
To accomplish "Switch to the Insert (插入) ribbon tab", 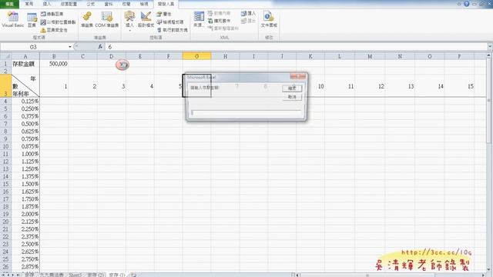I will tap(47, 4).
